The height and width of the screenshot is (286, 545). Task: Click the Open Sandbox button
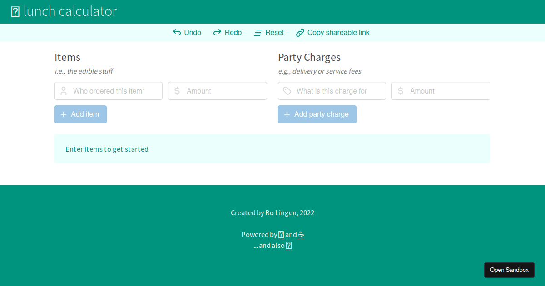509,270
